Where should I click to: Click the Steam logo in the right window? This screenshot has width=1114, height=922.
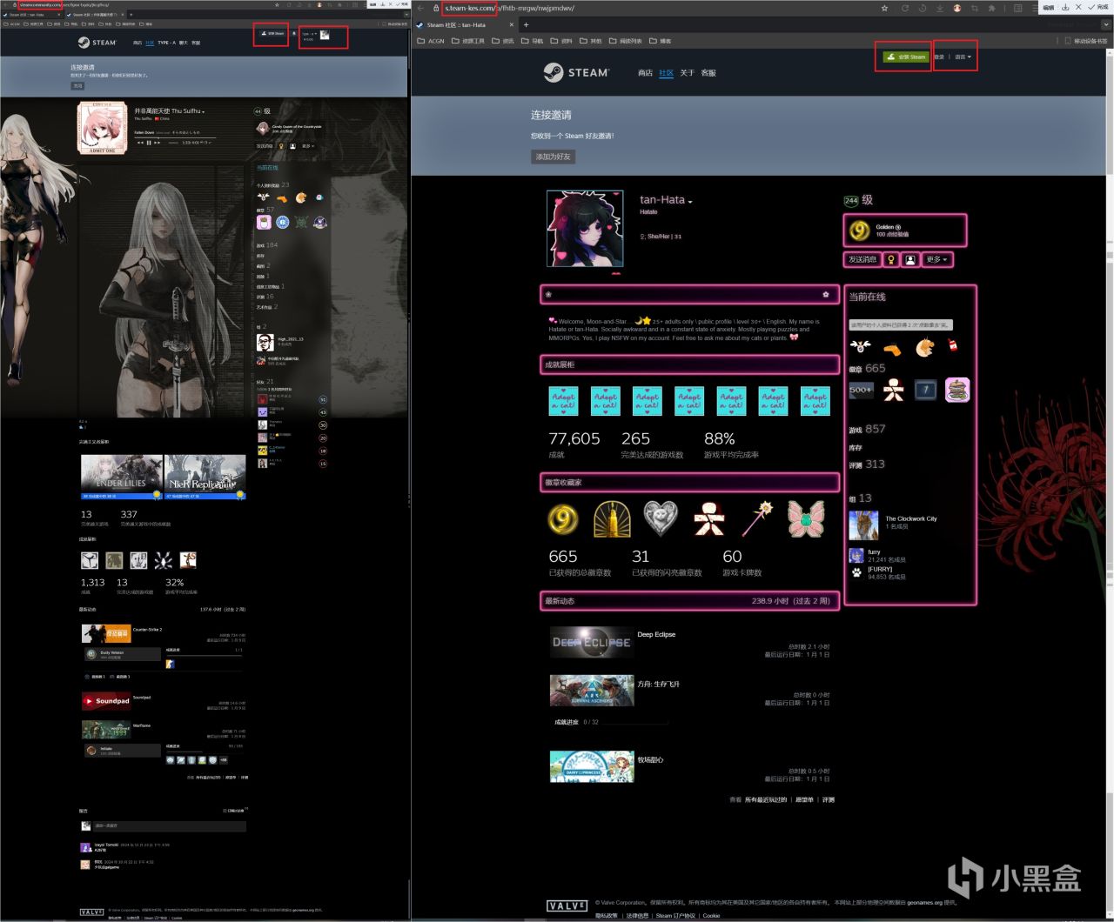[x=576, y=72]
